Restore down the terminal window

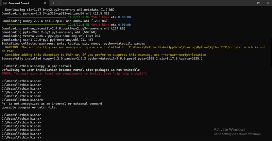[x=258, y=3]
